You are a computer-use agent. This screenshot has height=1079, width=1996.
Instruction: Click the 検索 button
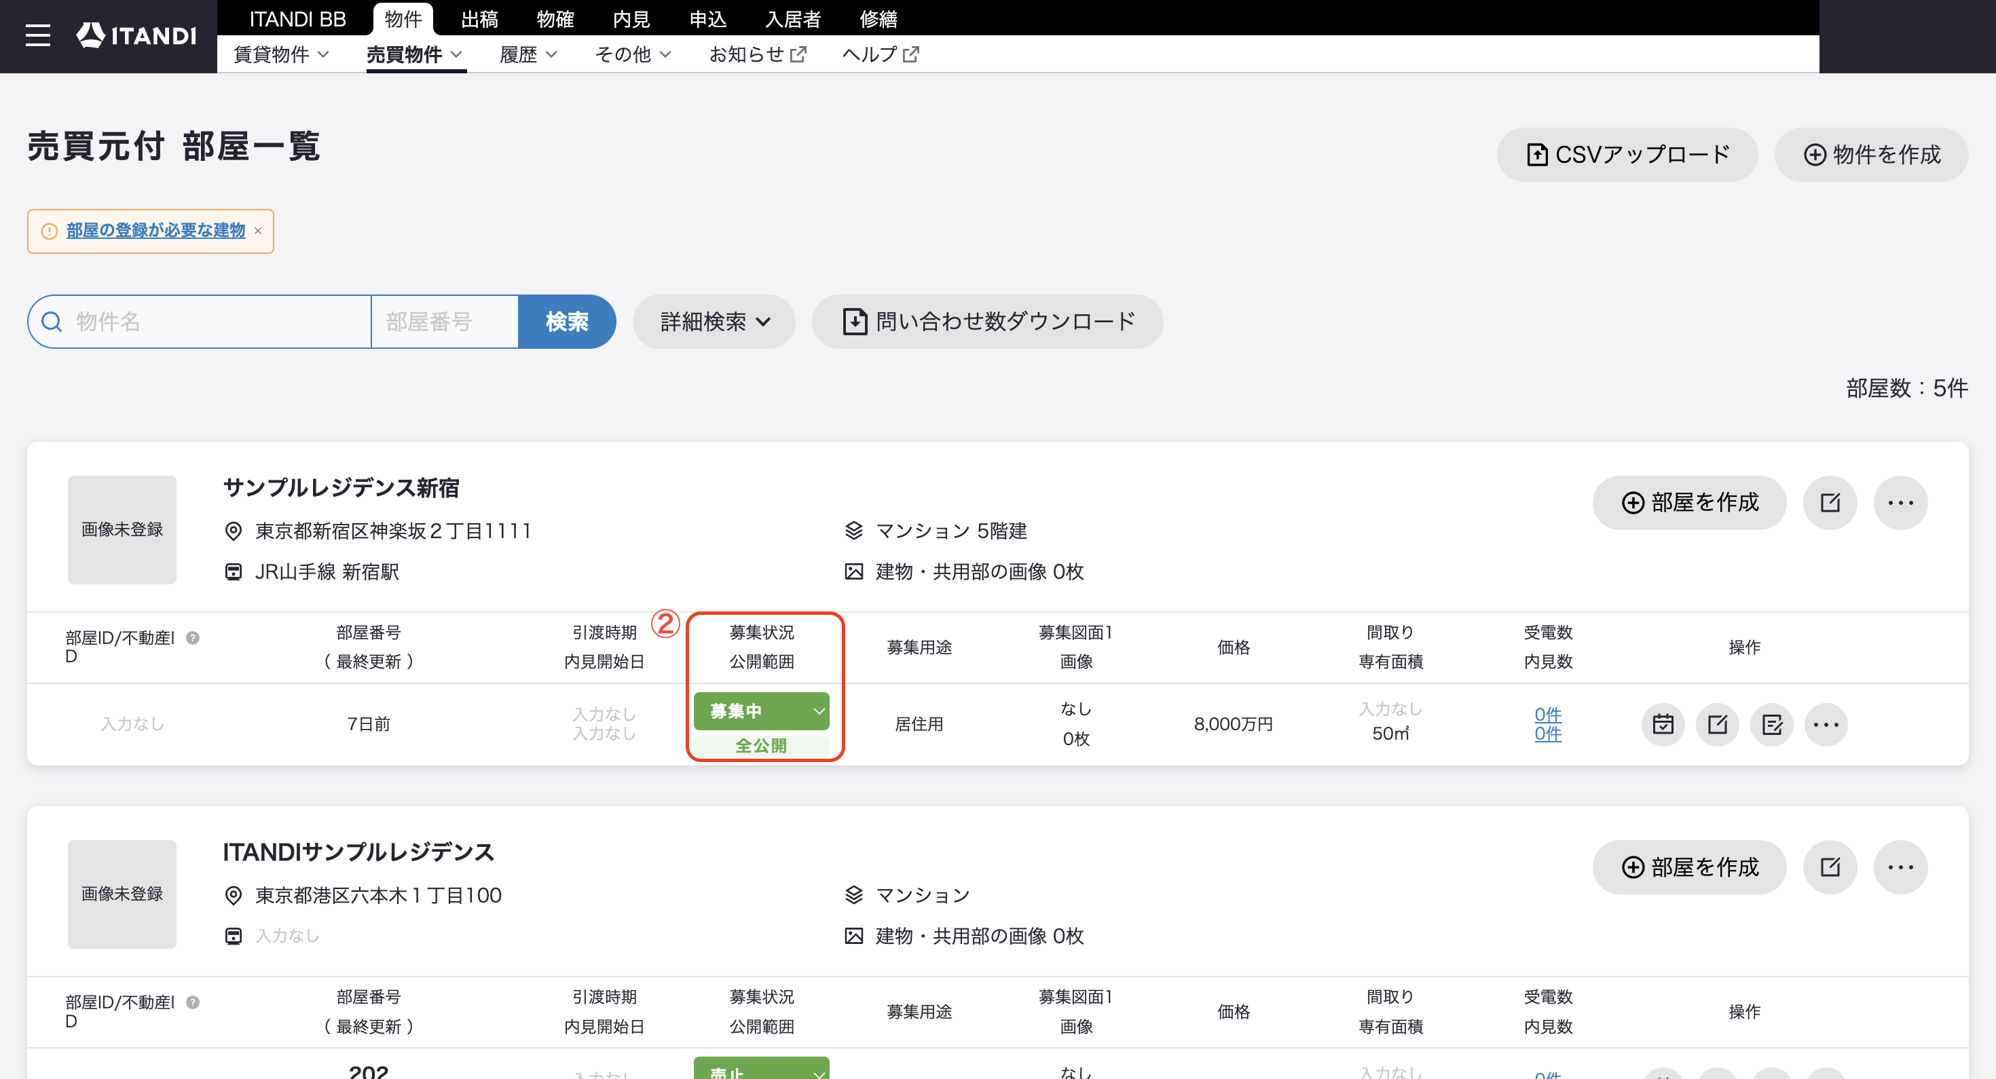click(566, 322)
